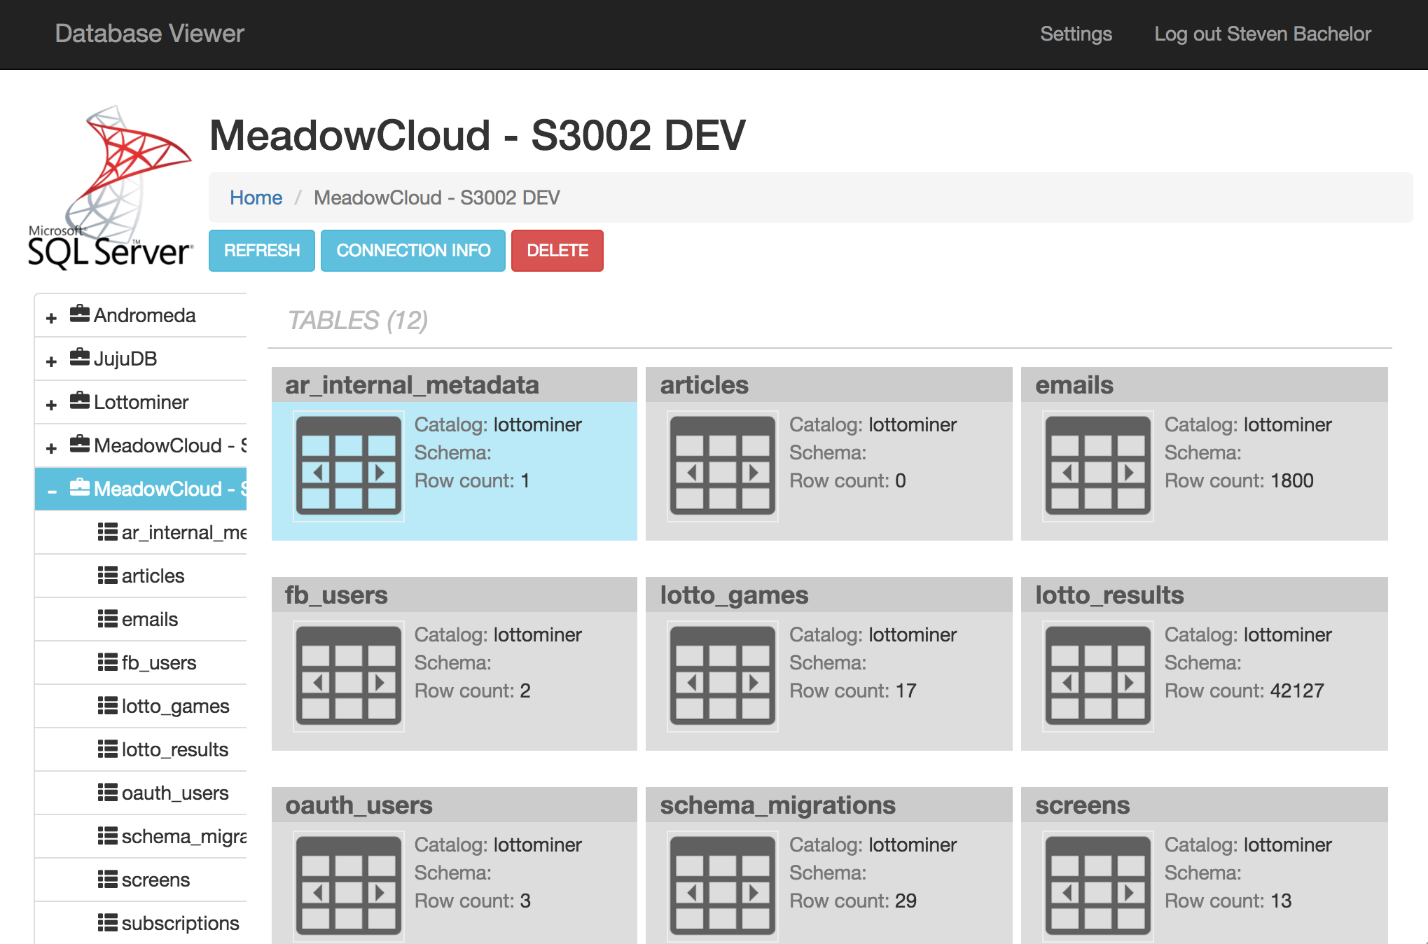Log out Steven Bachelor
This screenshot has height=944, width=1428.
(x=1262, y=34)
